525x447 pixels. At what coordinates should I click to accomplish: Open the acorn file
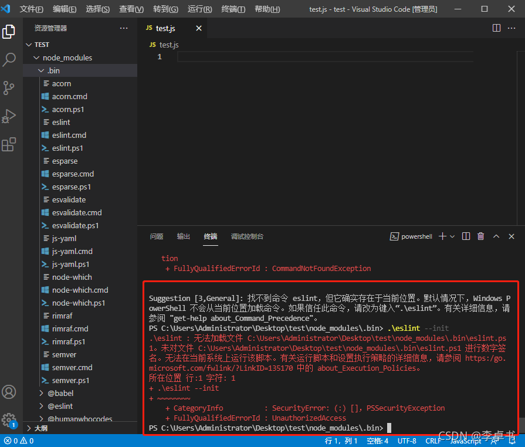click(x=80, y=83)
